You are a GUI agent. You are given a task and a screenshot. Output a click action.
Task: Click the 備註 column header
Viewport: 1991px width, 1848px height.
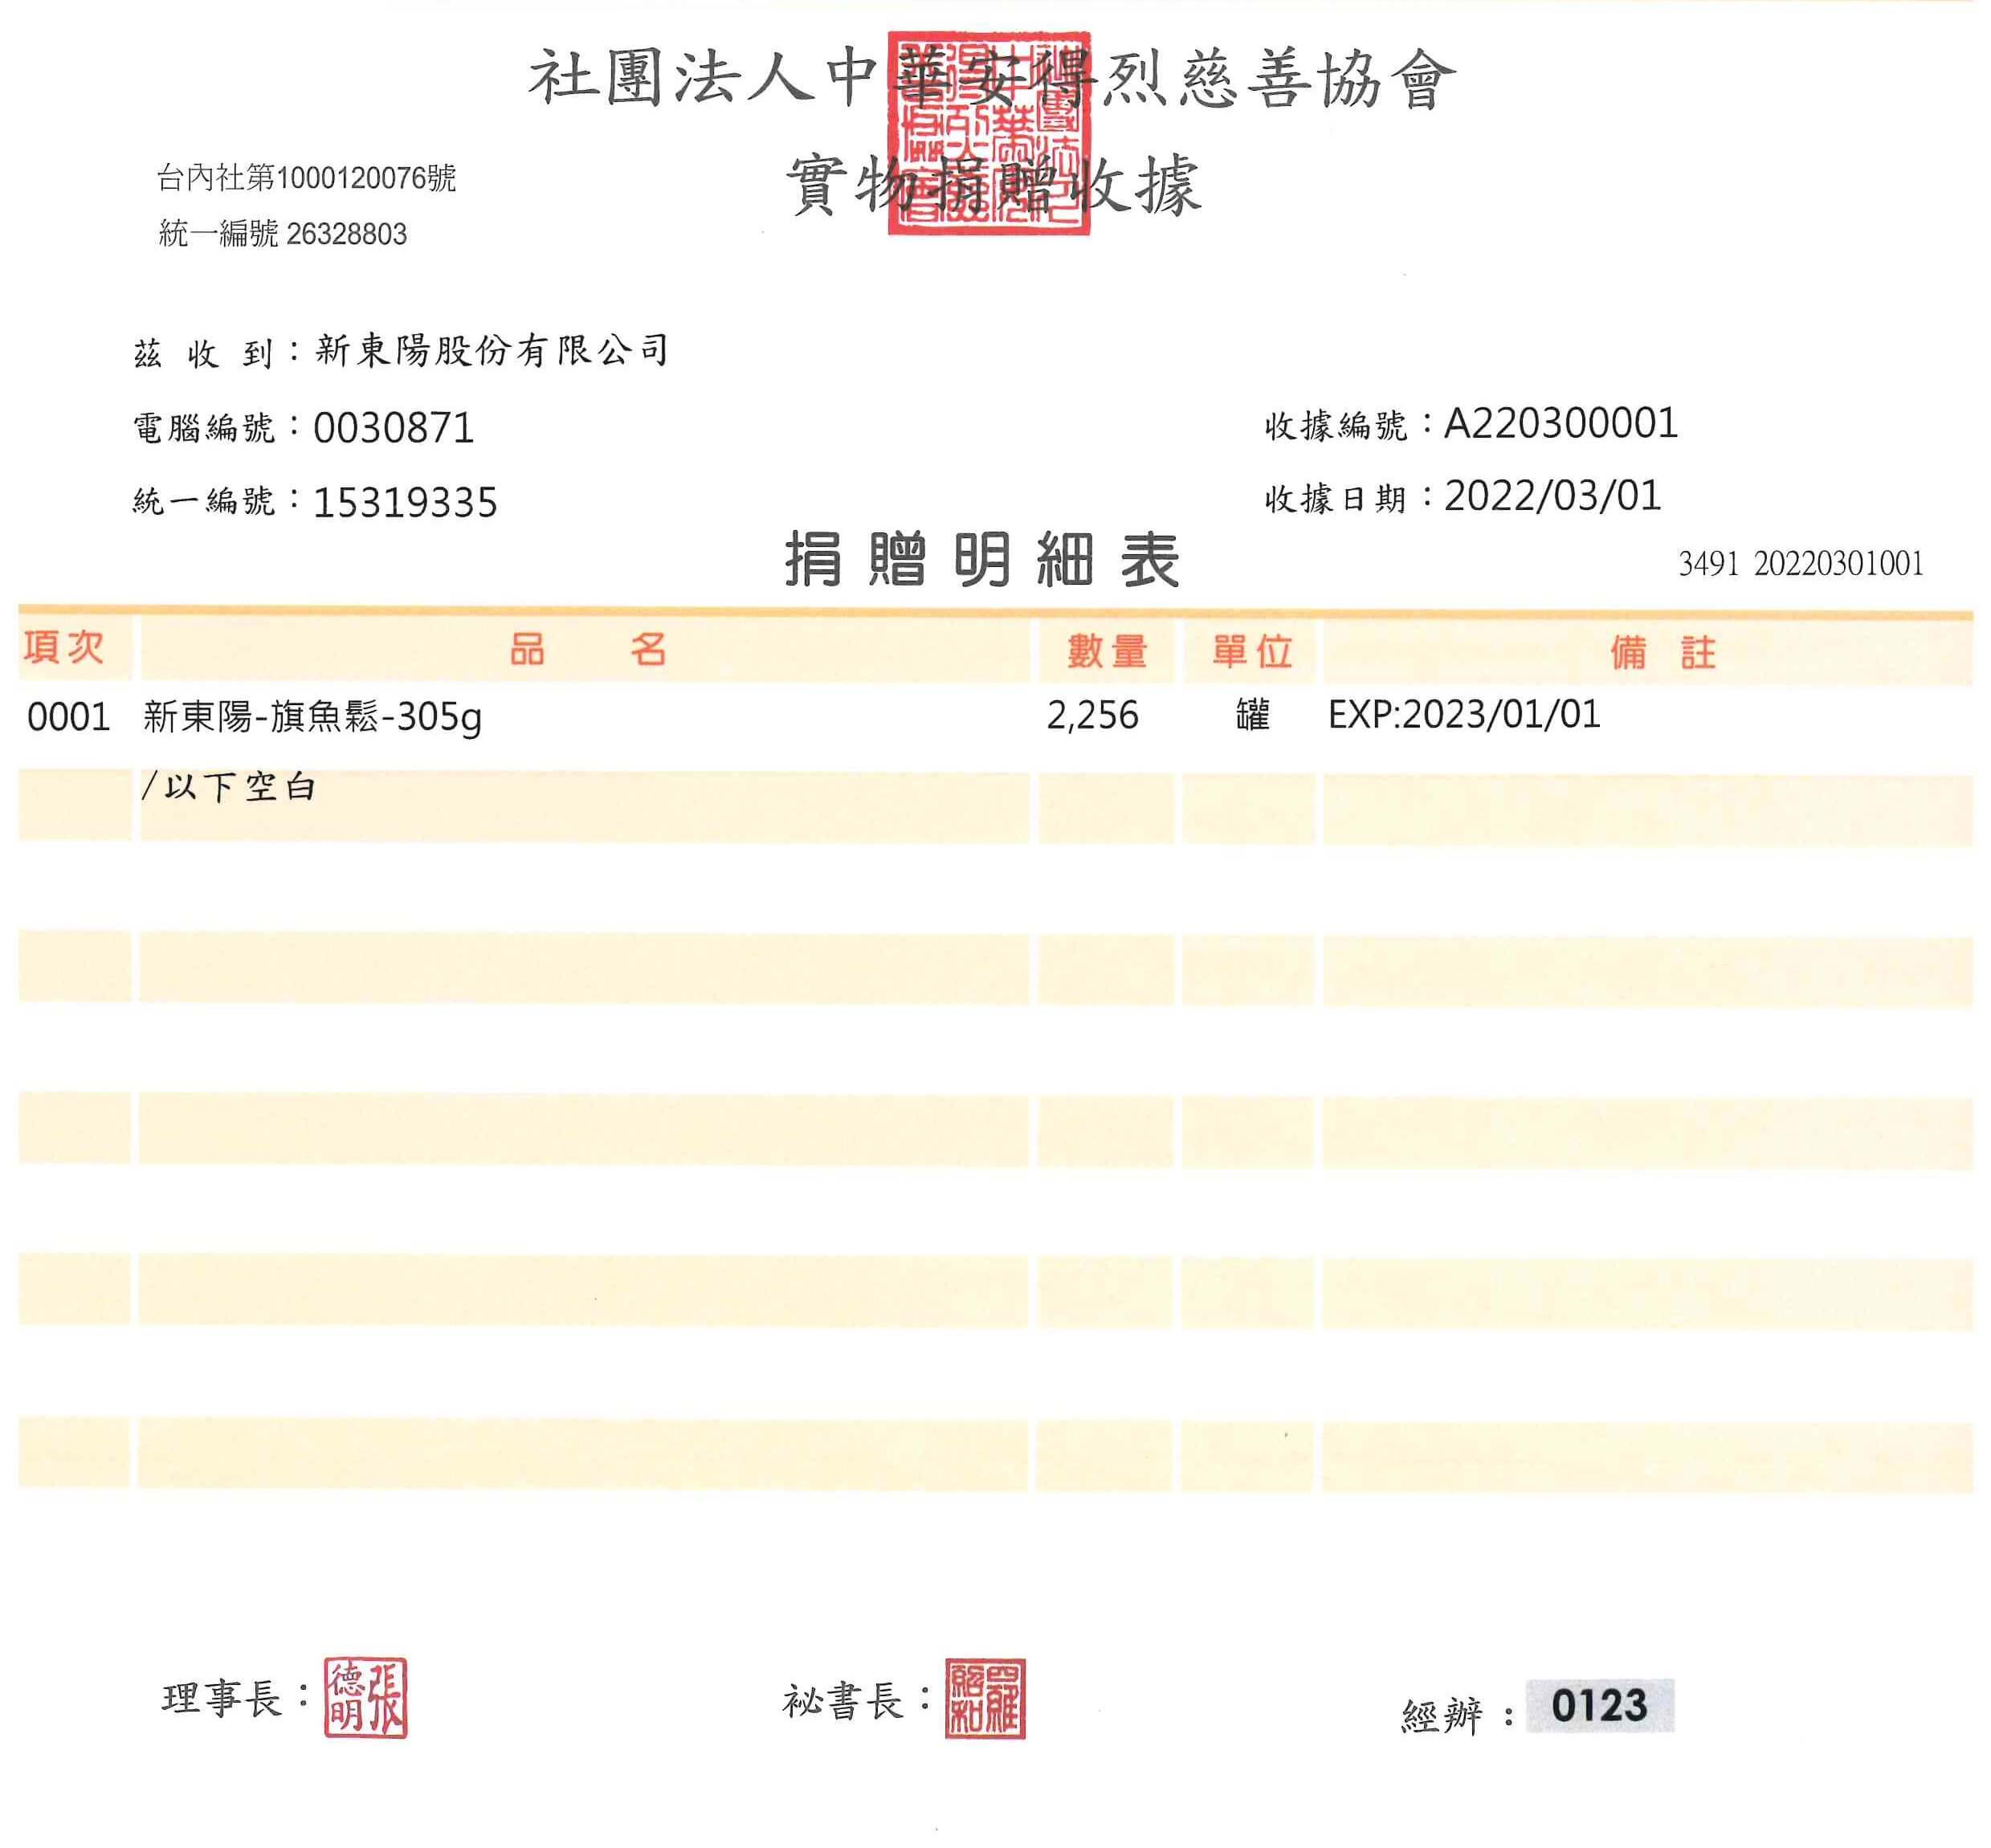click(1664, 653)
